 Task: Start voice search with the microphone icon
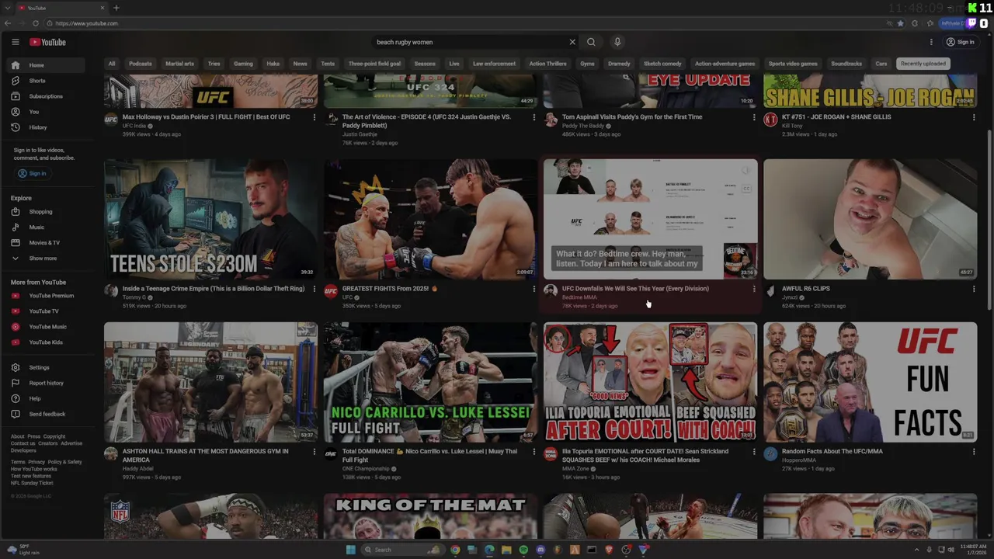point(617,42)
